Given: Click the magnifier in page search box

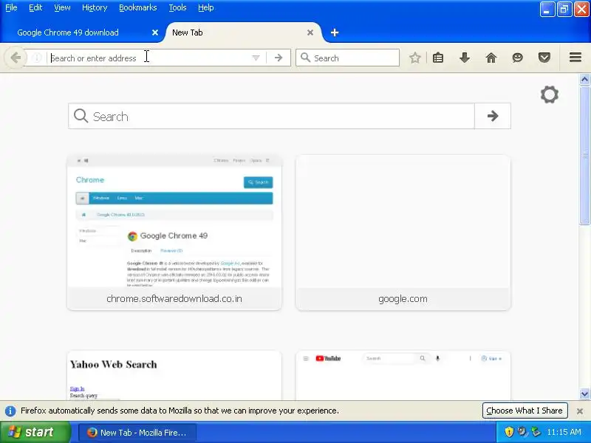Looking at the screenshot, I should click(x=81, y=116).
